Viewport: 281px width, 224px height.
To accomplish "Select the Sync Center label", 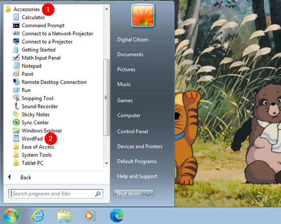I will [35, 123].
